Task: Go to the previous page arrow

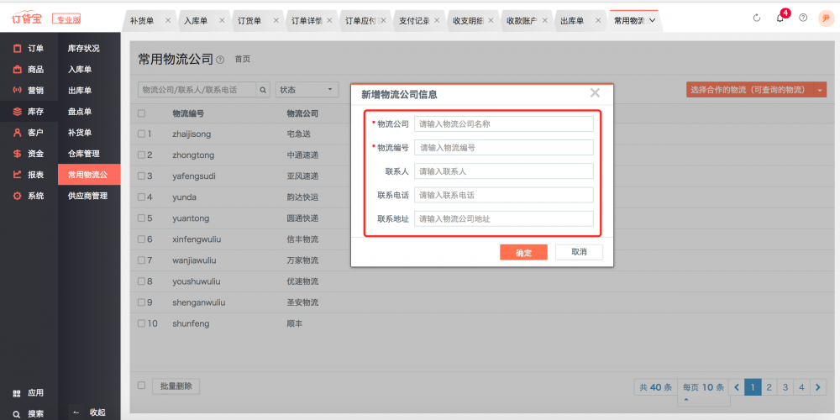Action: pos(738,387)
